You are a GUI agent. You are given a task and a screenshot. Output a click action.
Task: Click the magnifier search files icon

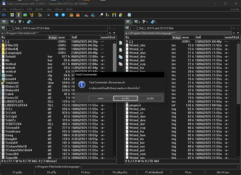click(102, 15)
